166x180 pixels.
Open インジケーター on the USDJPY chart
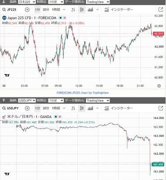(119, 108)
